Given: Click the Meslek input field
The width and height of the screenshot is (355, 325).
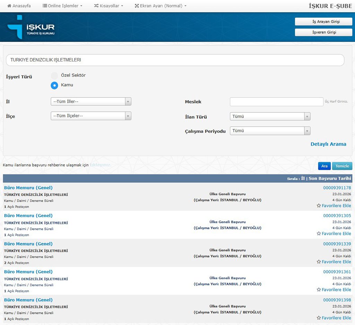Looking at the screenshot, I should coord(276,102).
